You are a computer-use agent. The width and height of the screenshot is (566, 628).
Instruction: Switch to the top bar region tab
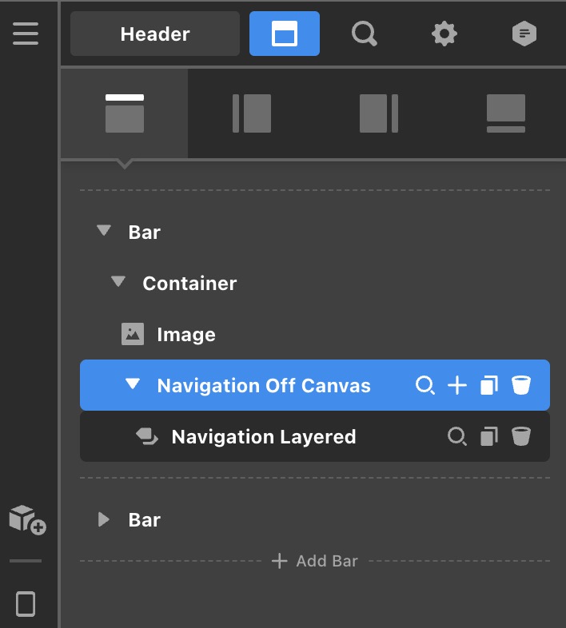pos(125,113)
